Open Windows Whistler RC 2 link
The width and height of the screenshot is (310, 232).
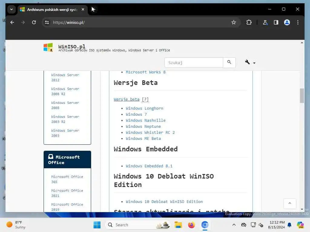(x=150, y=133)
